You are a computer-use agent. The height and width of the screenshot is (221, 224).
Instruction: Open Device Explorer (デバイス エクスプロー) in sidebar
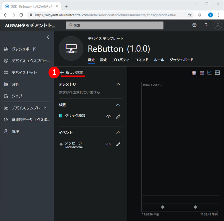click(x=27, y=61)
